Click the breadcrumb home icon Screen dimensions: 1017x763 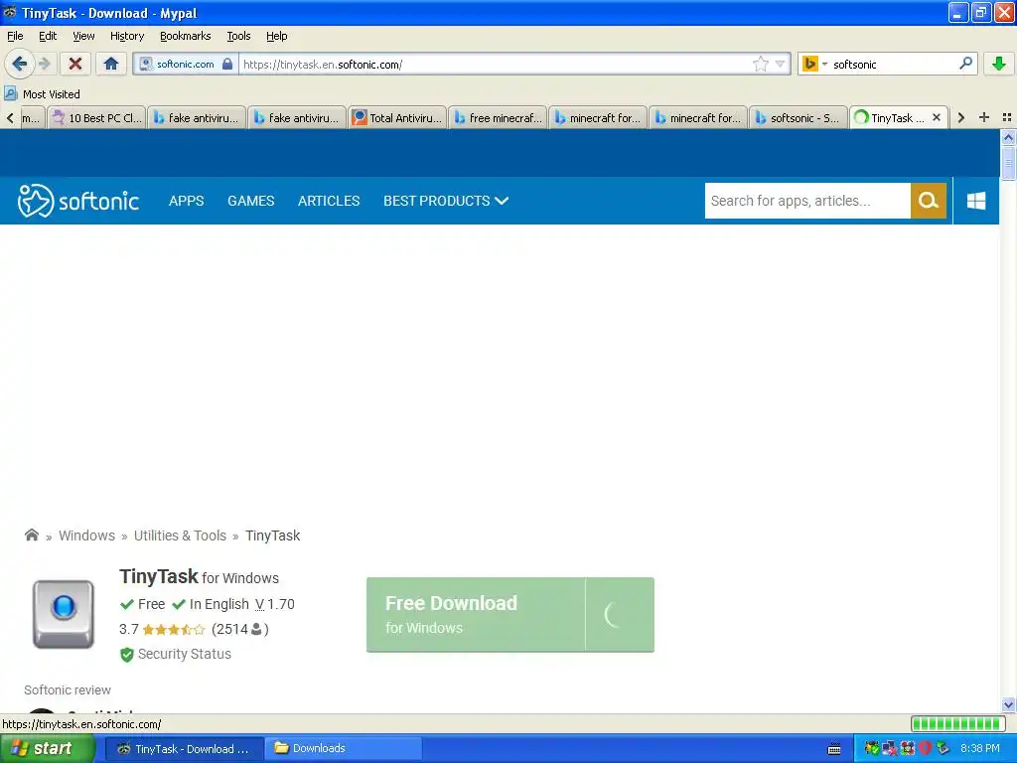[x=31, y=535]
